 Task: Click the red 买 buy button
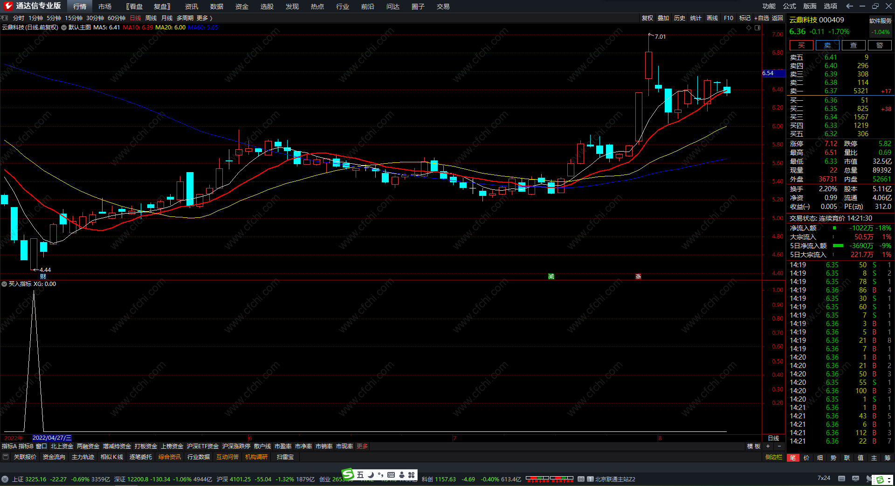coord(801,45)
